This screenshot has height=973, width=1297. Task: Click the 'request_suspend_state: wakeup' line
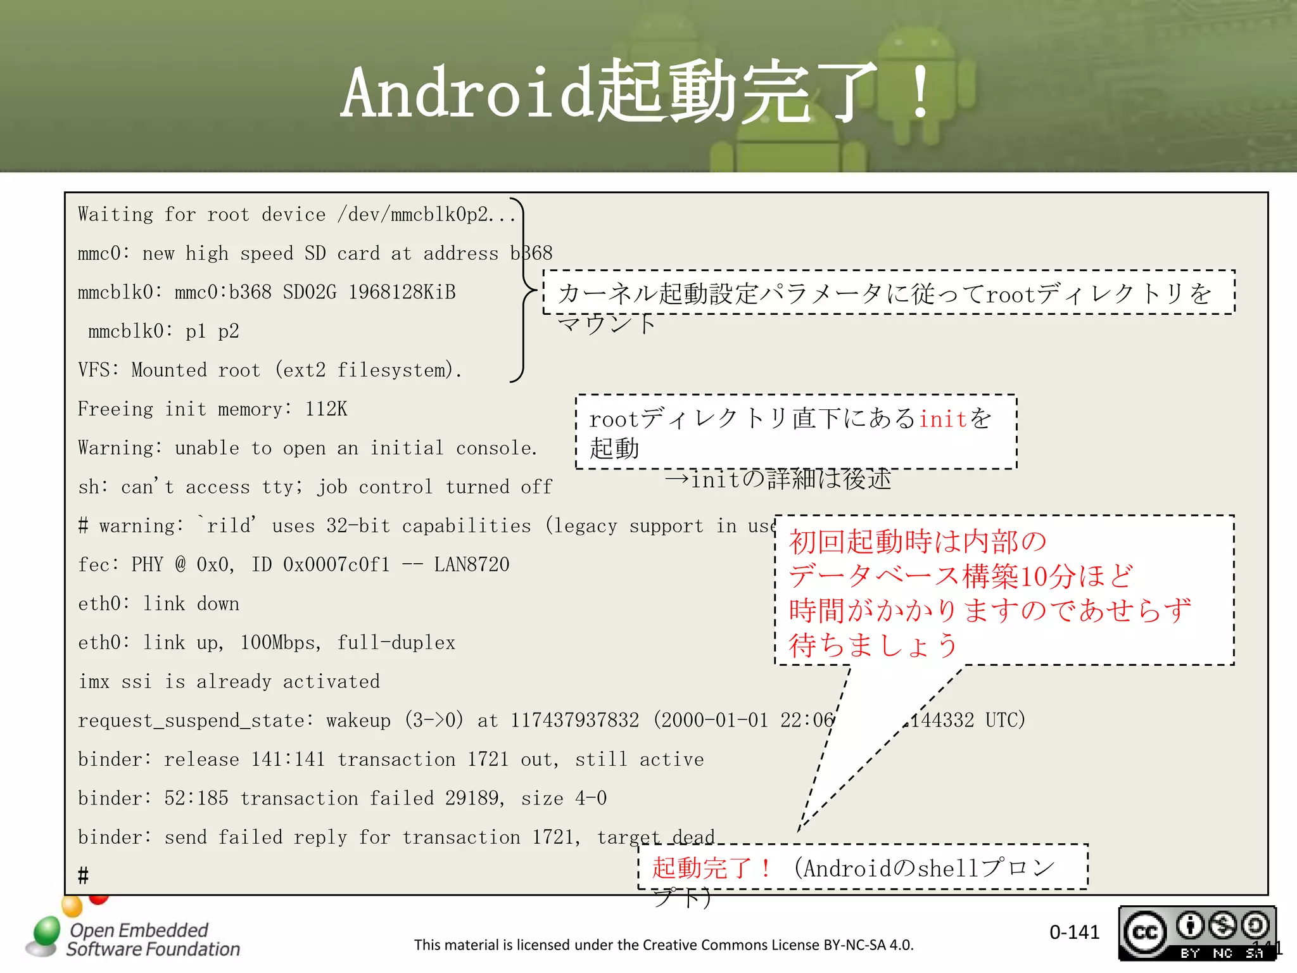click(x=551, y=720)
